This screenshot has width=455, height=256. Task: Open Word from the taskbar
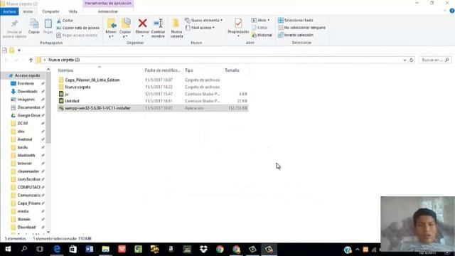[89, 249]
